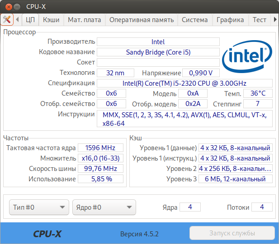The height and width of the screenshot is (244, 279).
Task: Open the Тест tab
Action: coord(260,20)
